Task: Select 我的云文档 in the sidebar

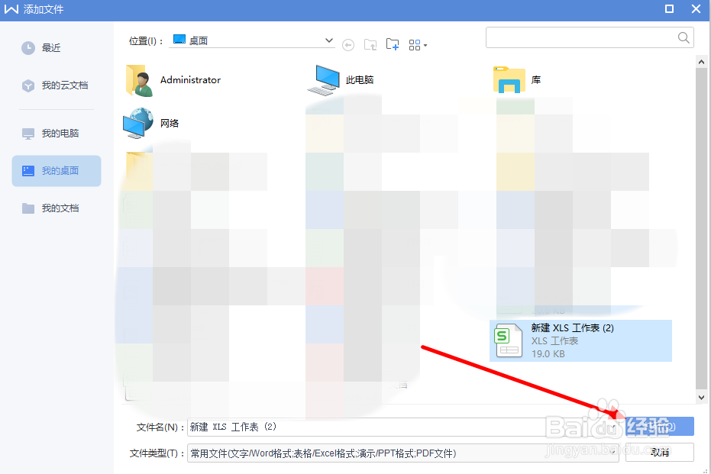Action: [55, 85]
